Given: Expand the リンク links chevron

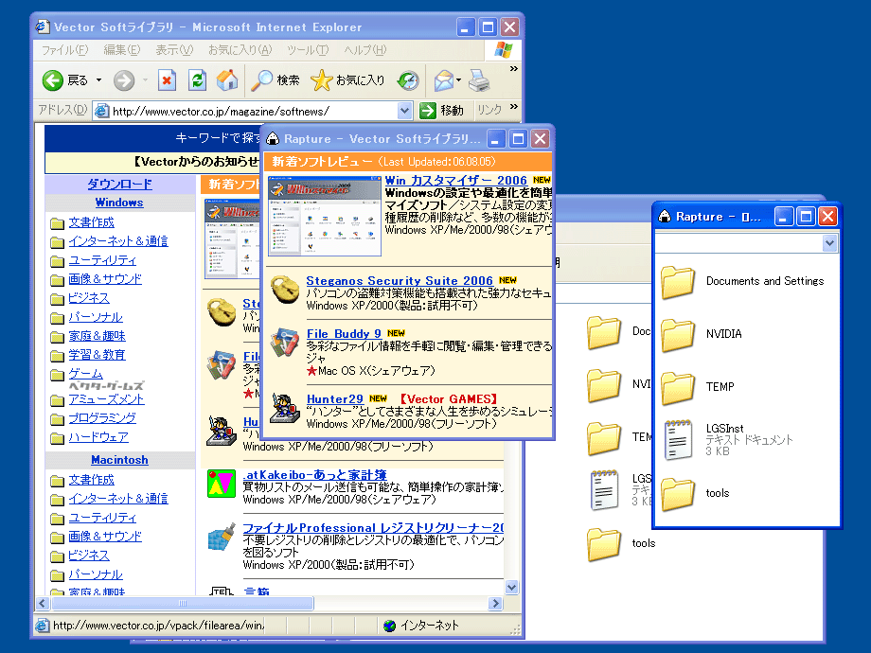Looking at the screenshot, I should click(514, 107).
